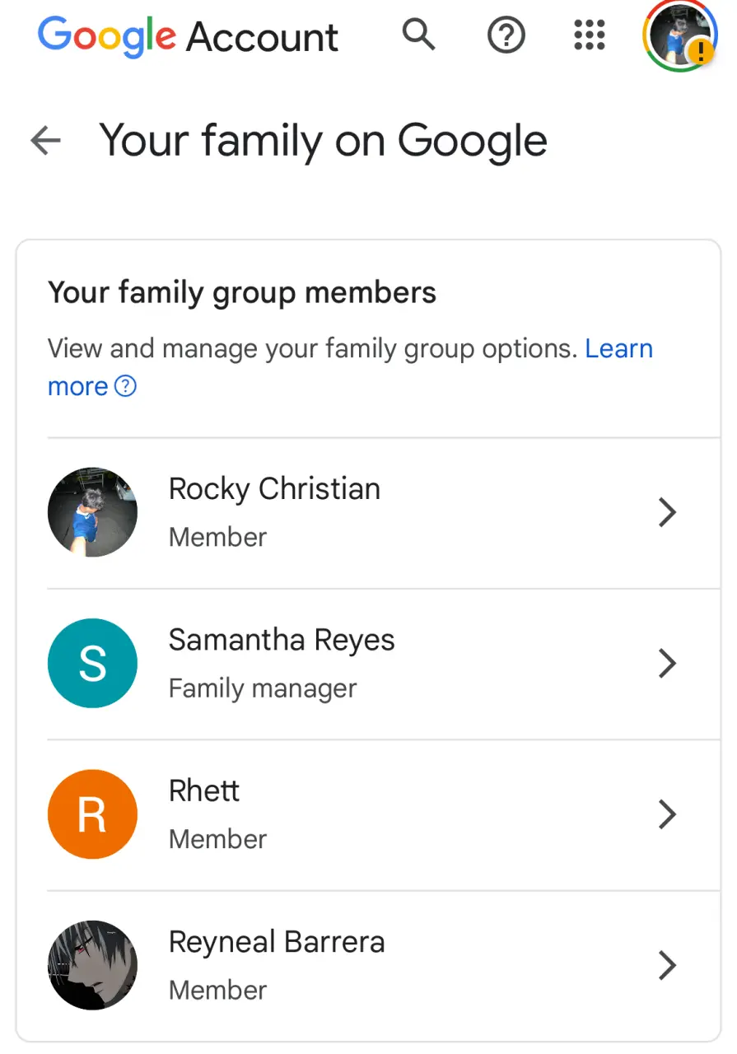Select Samantha Reyes' teal S avatar
The height and width of the screenshot is (1054, 737).
[92, 663]
